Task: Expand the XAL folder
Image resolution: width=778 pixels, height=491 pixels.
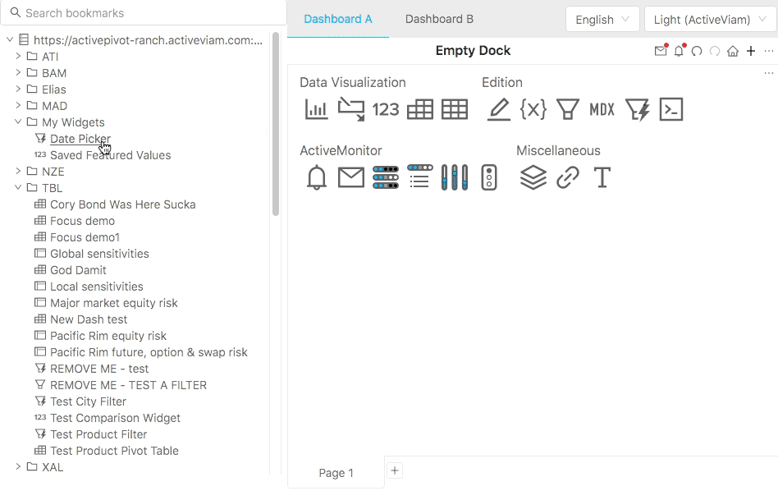Action: pos(18,466)
